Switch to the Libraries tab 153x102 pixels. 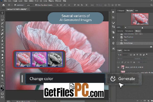click(x=120, y=31)
